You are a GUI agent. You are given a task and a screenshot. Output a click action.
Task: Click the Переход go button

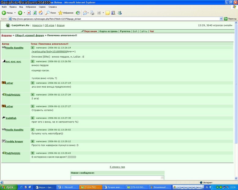pyautogui.click(x=230, y=19)
